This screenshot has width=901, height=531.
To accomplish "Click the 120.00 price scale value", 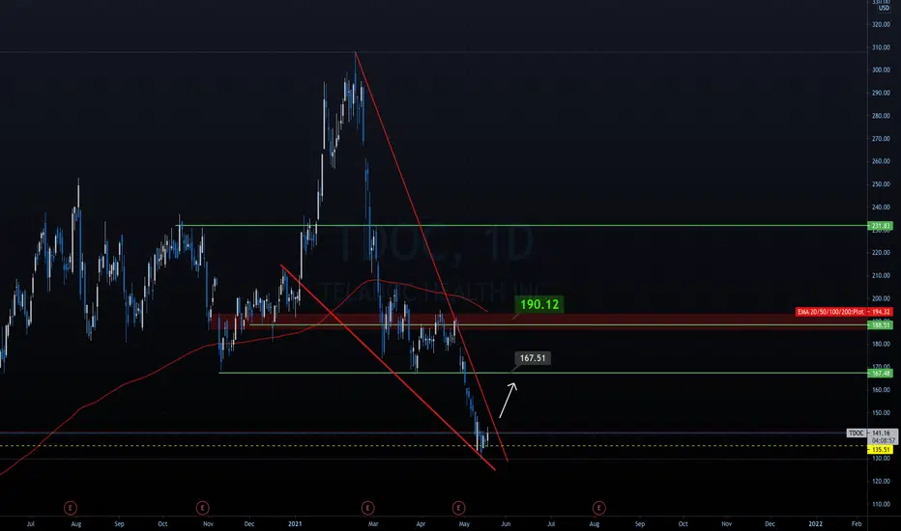I will (x=881, y=481).
